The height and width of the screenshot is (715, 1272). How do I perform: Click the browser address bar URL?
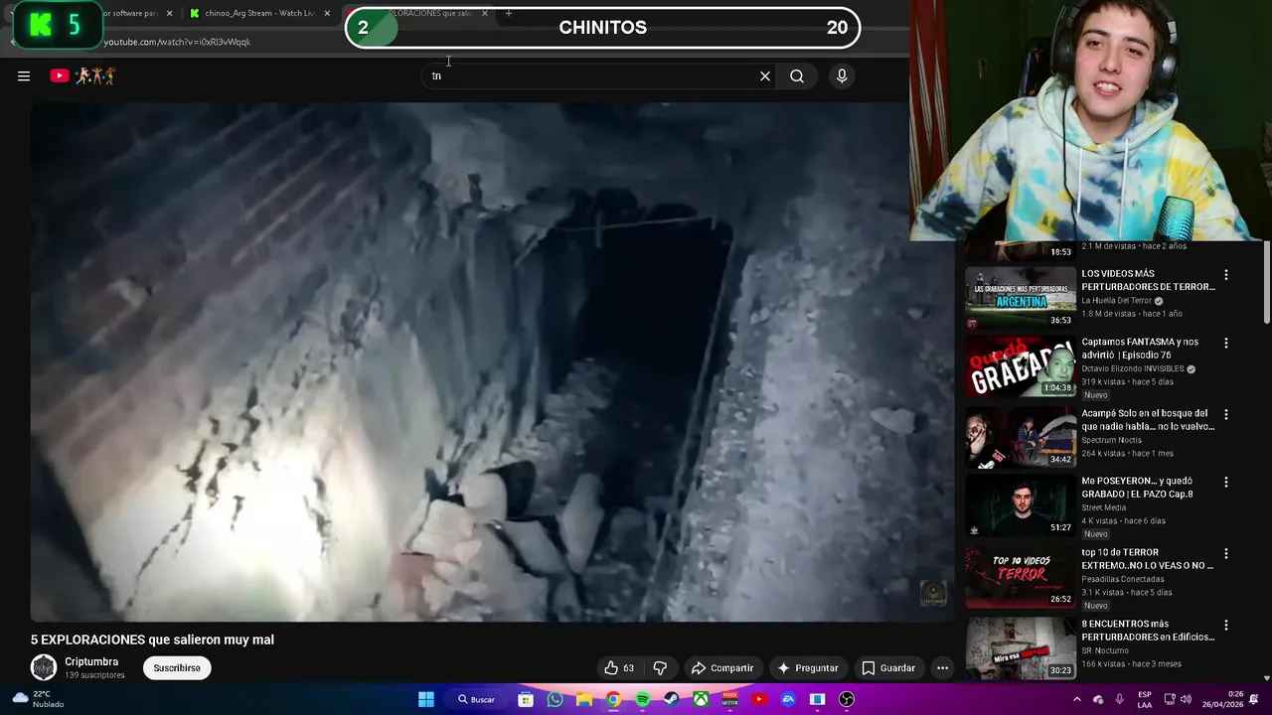coord(177,42)
